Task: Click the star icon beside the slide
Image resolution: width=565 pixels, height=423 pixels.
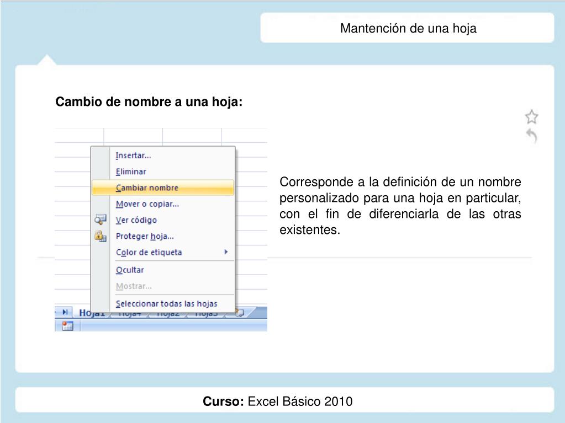Action: 531,117
